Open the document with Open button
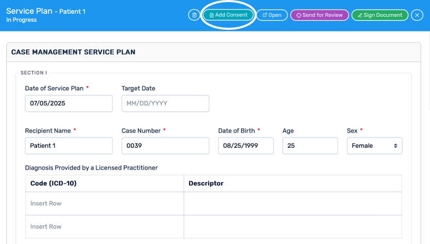This screenshot has height=244, width=430. (x=272, y=15)
